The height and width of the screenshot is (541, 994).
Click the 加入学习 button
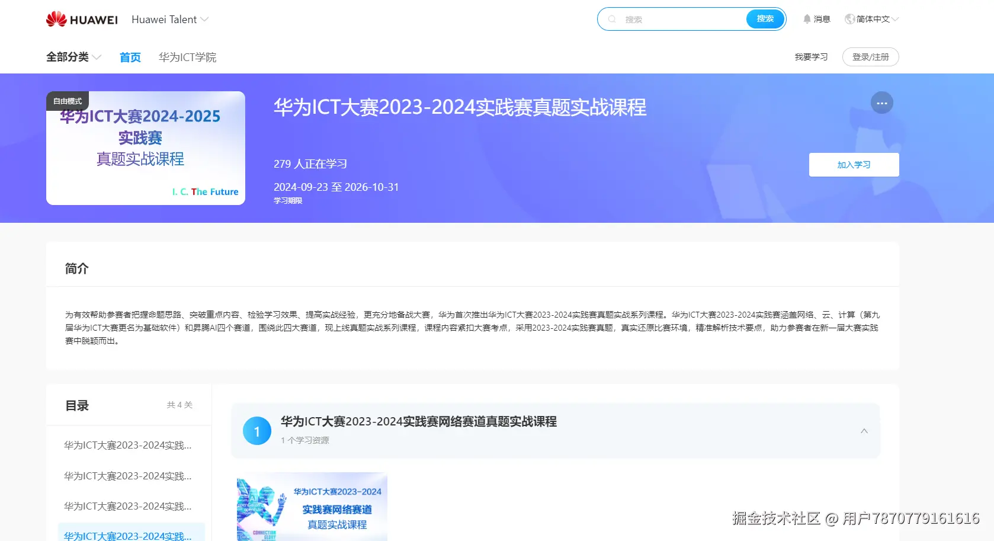[854, 165]
